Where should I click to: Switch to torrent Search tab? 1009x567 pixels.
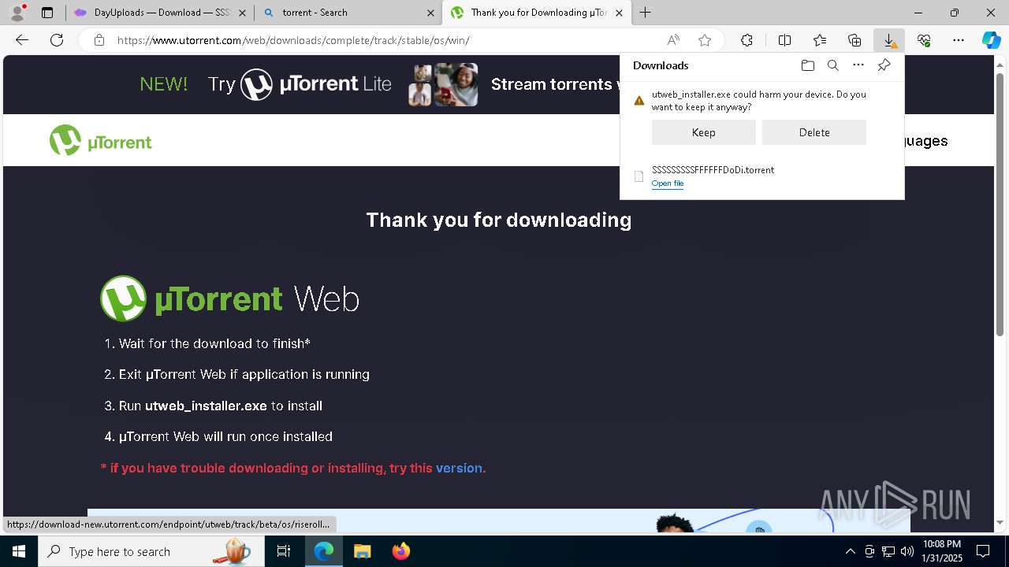pos(348,13)
